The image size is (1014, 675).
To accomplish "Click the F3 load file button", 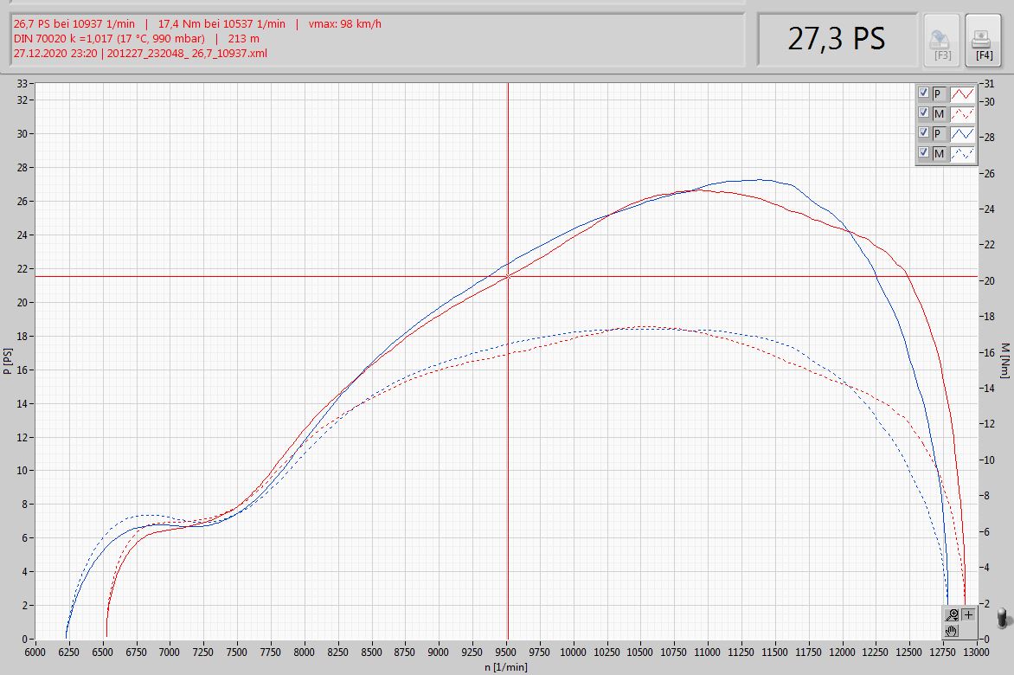I will click(x=941, y=40).
